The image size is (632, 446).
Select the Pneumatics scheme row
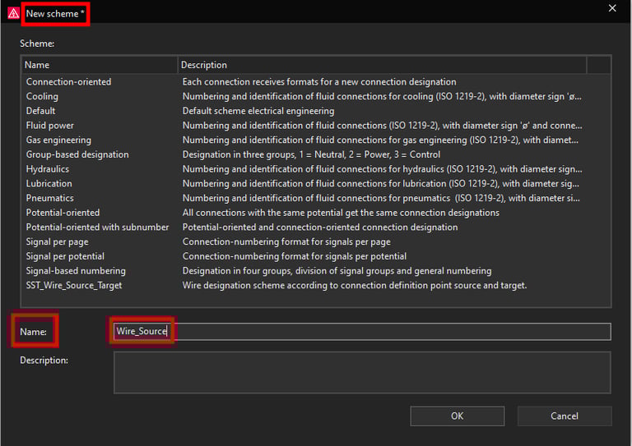50,198
